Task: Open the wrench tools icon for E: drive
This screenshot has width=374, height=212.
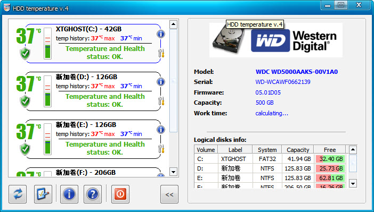Action: [x=161, y=149]
